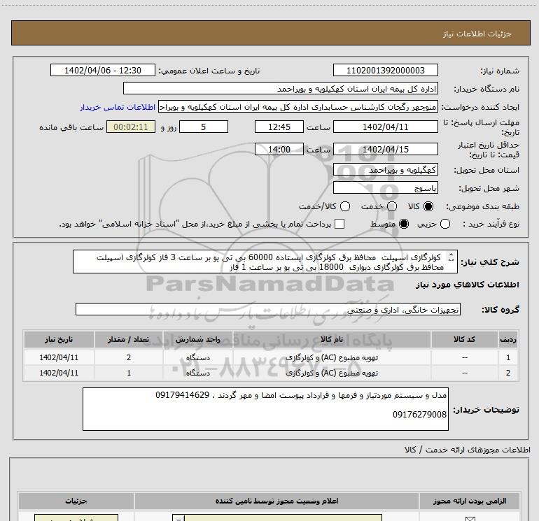This screenshot has width=539, height=521.
Task: Toggle the Islamic treasury payment checkbox
Action: [x=339, y=224]
